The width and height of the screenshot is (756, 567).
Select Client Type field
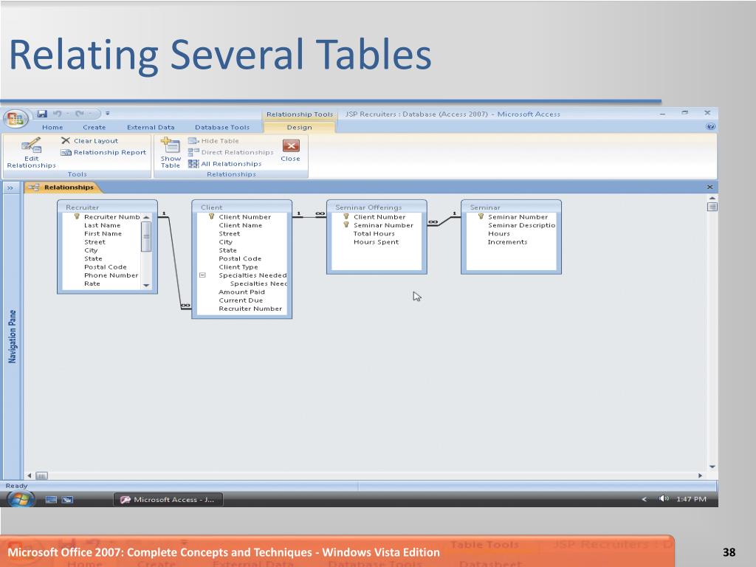click(x=238, y=267)
